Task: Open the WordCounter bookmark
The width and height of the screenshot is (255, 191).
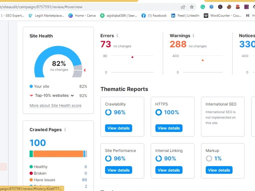Action: [x=222, y=16]
